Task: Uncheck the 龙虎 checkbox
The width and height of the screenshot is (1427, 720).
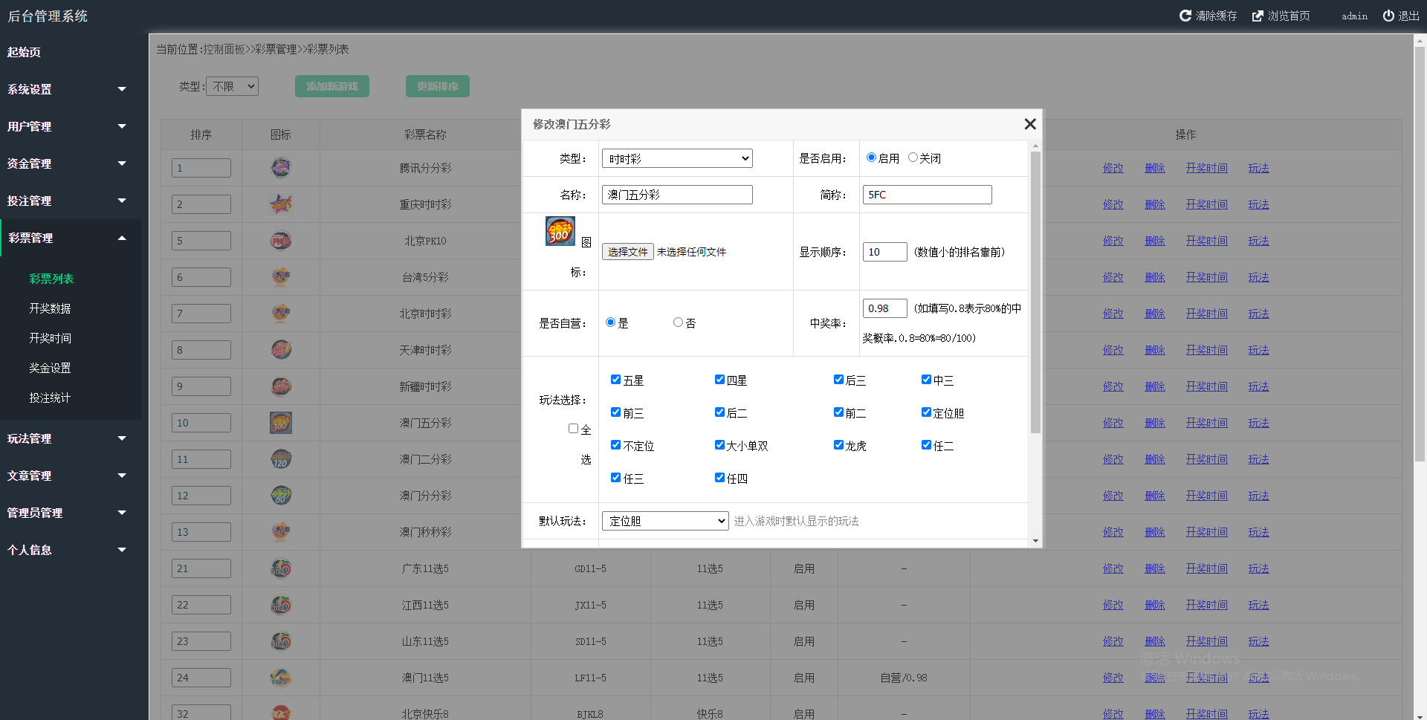Action: pos(838,445)
